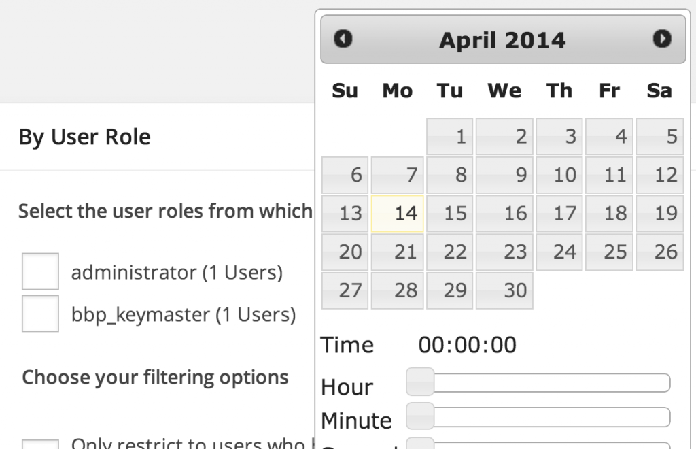The width and height of the screenshot is (696, 449).
Task: Navigate to the previous month
Action: pyautogui.click(x=343, y=39)
